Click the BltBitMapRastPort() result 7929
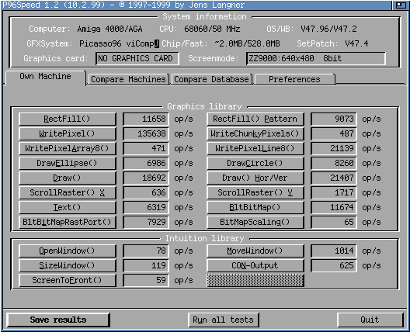The image size is (410, 332). (146, 222)
